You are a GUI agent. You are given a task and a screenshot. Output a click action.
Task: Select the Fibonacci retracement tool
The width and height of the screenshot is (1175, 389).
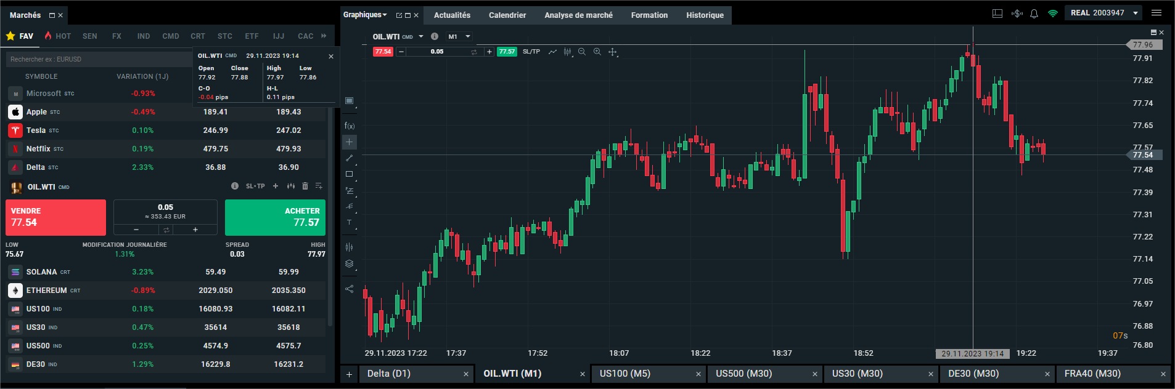click(x=350, y=191)
